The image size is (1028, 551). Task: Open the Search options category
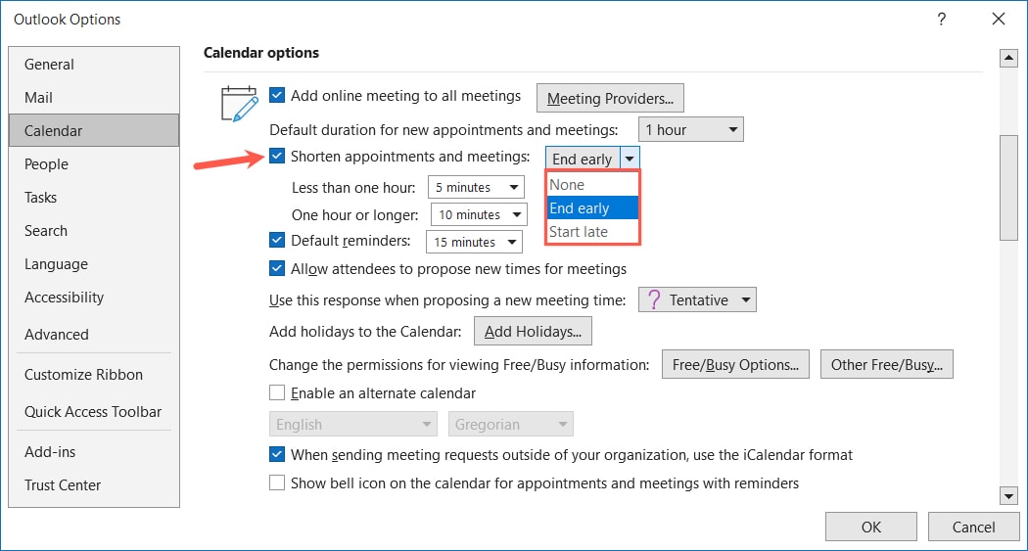94,231
